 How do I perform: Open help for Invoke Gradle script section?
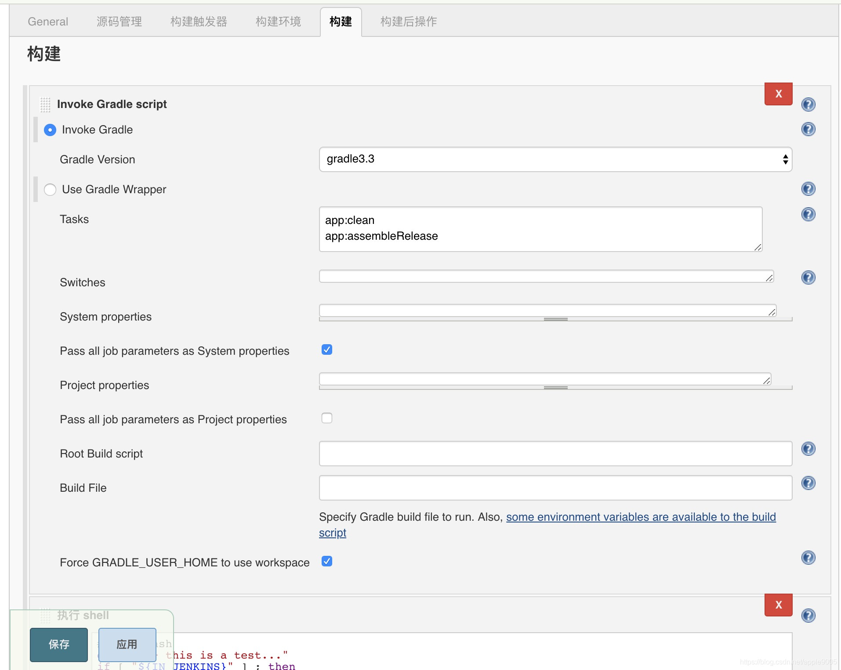pos(808,104)
